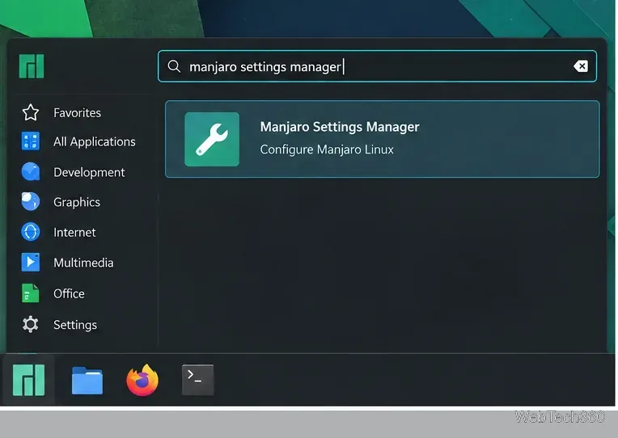618x438 pixels.
Task: Click the 'Manjaro Settings Manager' result title
Action: pos(340,127)
